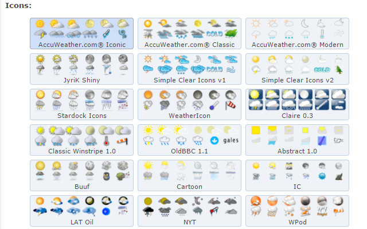Click the crescent moon in Simple Clear Icons v1
Image resolution: width=367 pixels, height=229 pixels.
[198, 59]
